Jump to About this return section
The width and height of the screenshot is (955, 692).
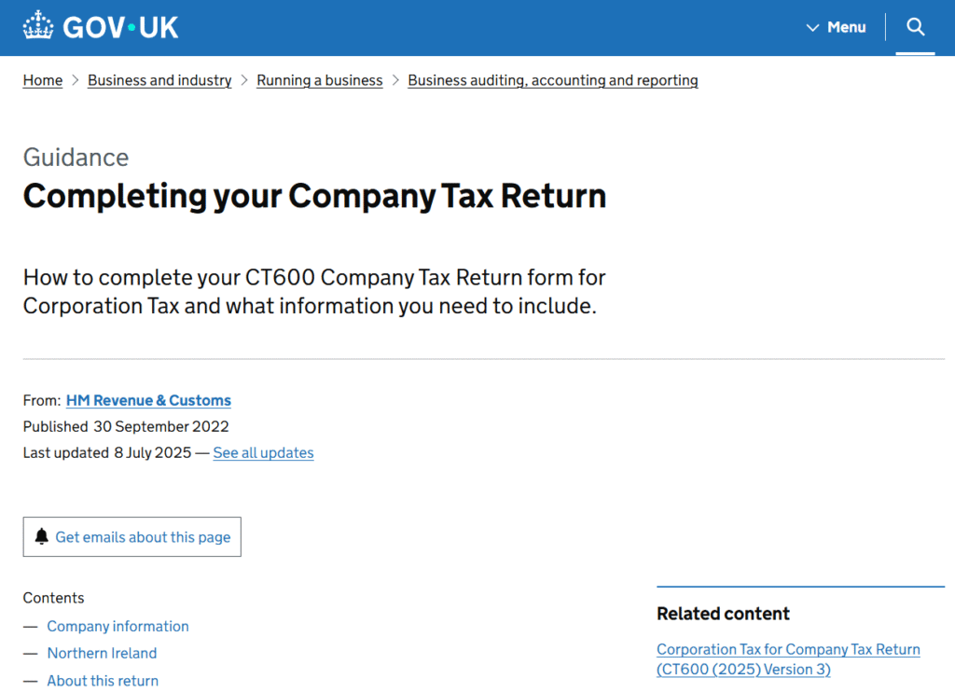(x=103, y=680)
